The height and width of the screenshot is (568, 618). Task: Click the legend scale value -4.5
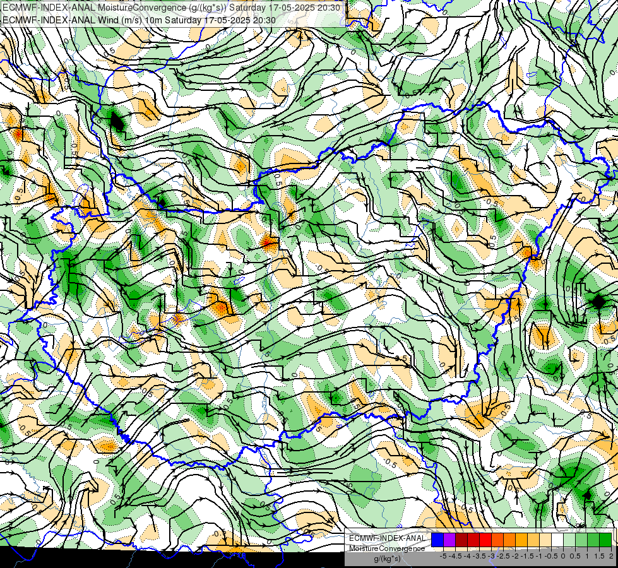coord(455,556)
